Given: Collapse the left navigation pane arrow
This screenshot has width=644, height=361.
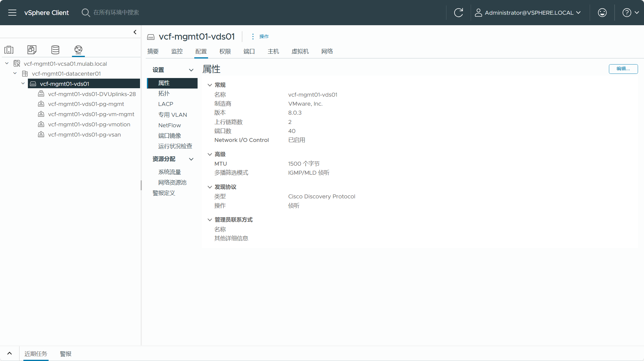Looking at the screenshot, I should 135,32.
